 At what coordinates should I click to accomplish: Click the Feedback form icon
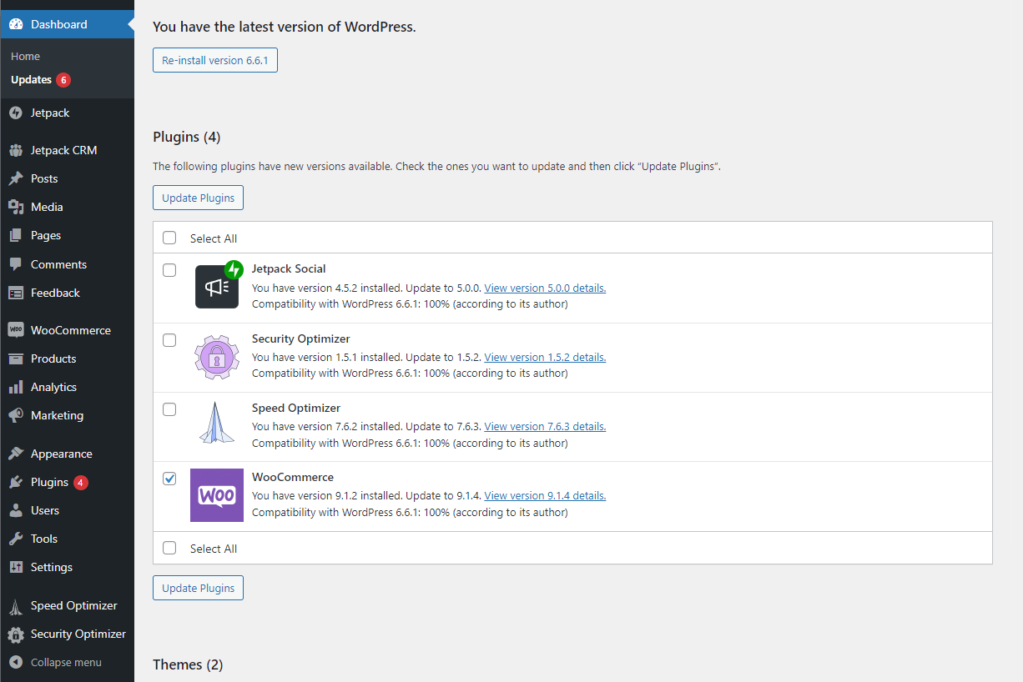pos(16,293)
